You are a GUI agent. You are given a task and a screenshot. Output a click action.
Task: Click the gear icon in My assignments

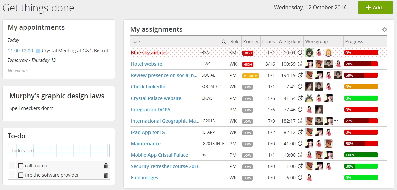pyautogui.click(x=384, y=30)
